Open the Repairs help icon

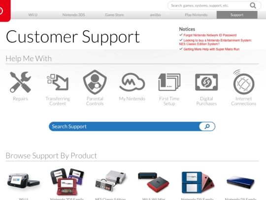pyautogui.click(x=20, y=82)
